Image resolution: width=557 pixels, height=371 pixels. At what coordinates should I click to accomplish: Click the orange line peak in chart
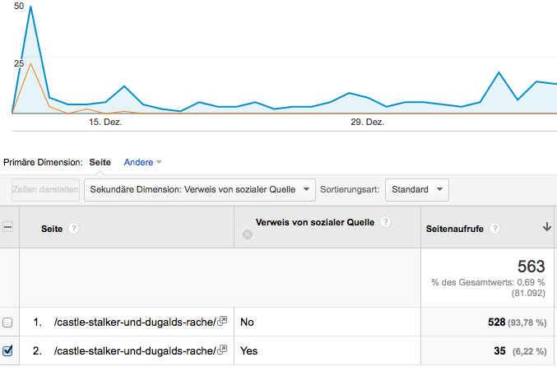31,63
